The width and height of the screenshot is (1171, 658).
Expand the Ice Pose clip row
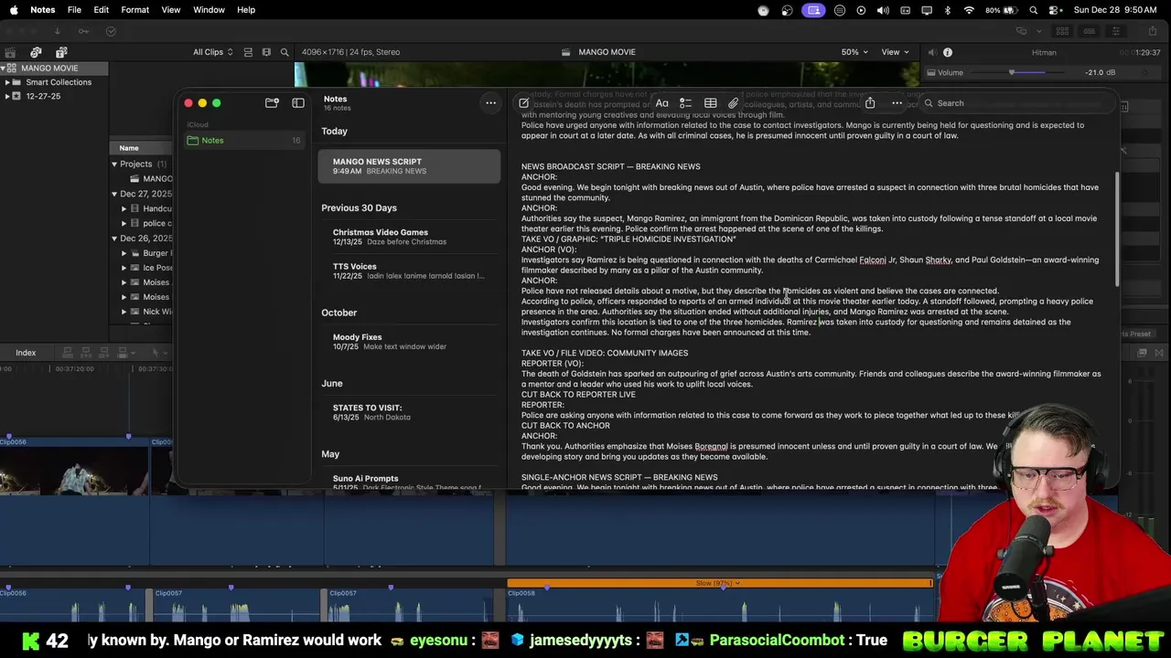tap(124, 268)
